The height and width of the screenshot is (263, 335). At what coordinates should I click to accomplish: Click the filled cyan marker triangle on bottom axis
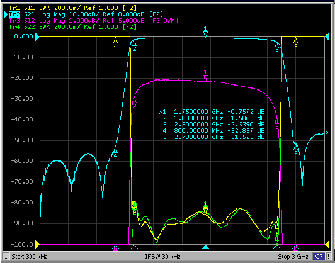pyautogui.click(x=205, y=247)
